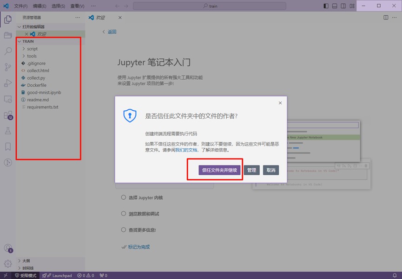This screenshot has height=279, width=402.
Task: Open the Manage gear settings icon
Action: (x=8, y=263)
